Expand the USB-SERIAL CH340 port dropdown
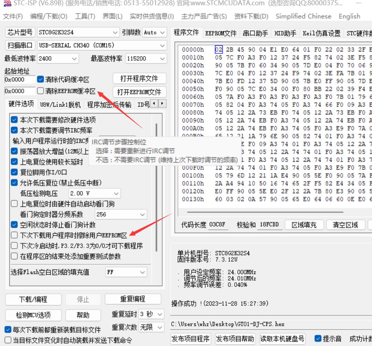This screenshot has height=346, width=372. pyautogui.click(x=162, y=45)
